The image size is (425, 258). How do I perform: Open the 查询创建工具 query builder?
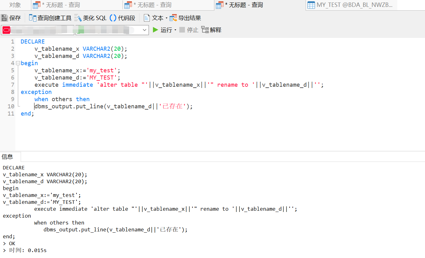pyautogui.click(x=50, y=18)
